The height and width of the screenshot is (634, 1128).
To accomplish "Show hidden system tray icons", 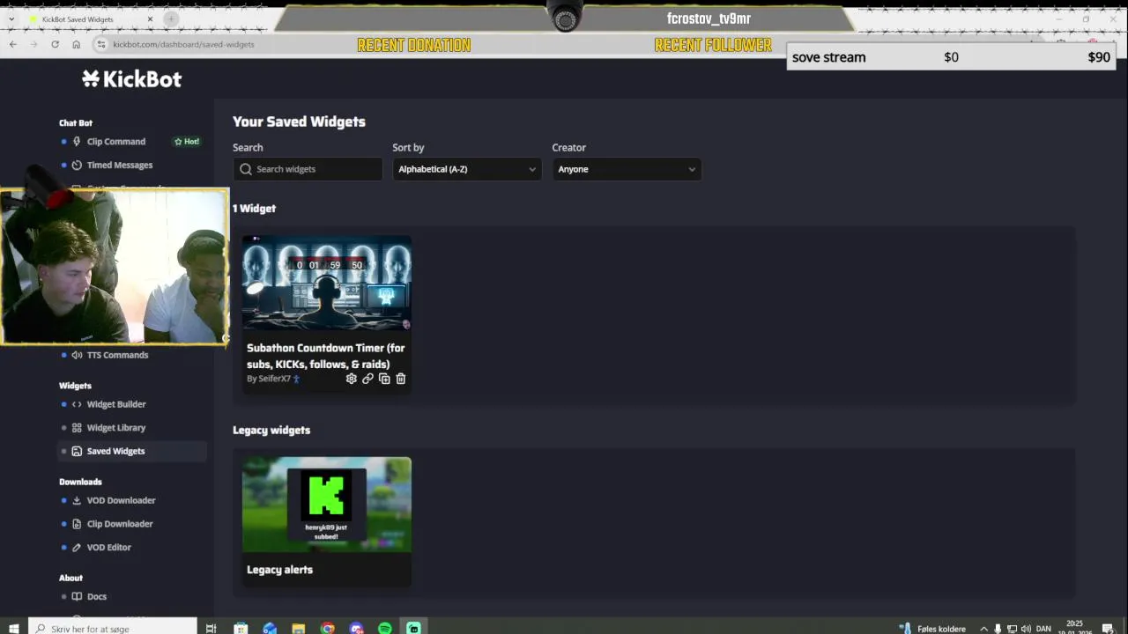I will (983, 629).
